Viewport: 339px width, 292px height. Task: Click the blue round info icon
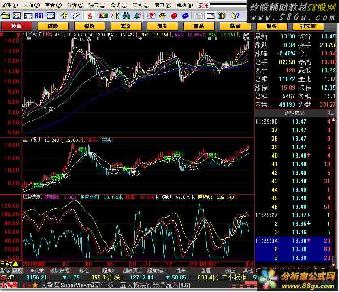pos(185,15)
